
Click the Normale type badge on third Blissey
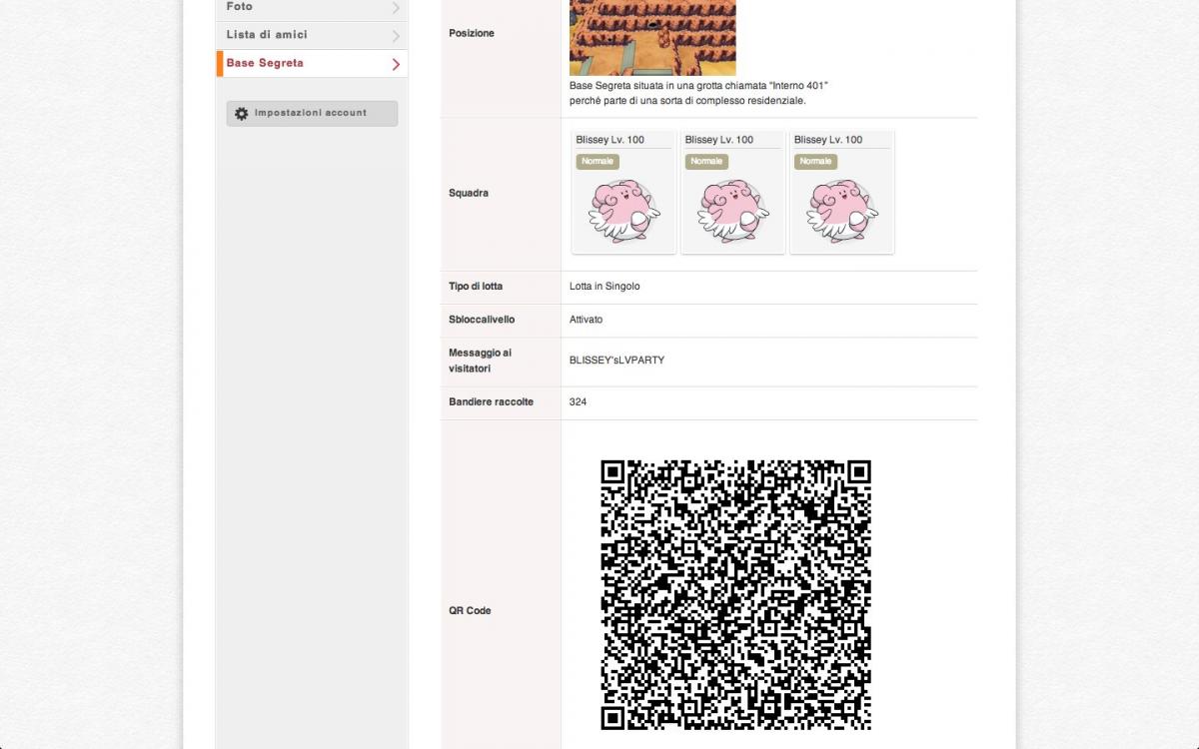tap(815, 162)
